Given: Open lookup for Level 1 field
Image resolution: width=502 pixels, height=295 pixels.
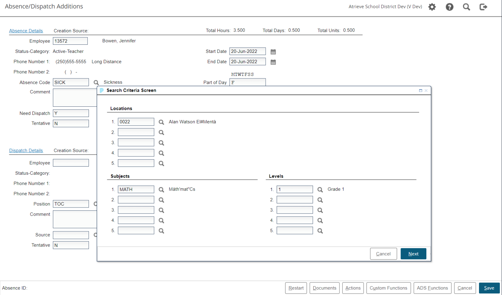Looking at the screenshot, I should (x=320, y=190).
